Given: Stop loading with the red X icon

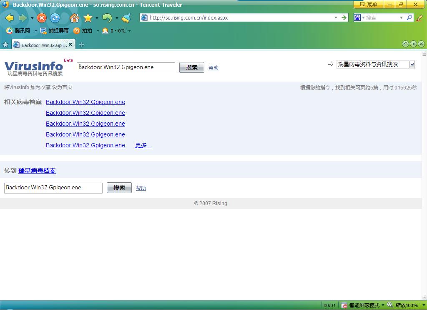Looking at the screenshot, I should 41,18.
